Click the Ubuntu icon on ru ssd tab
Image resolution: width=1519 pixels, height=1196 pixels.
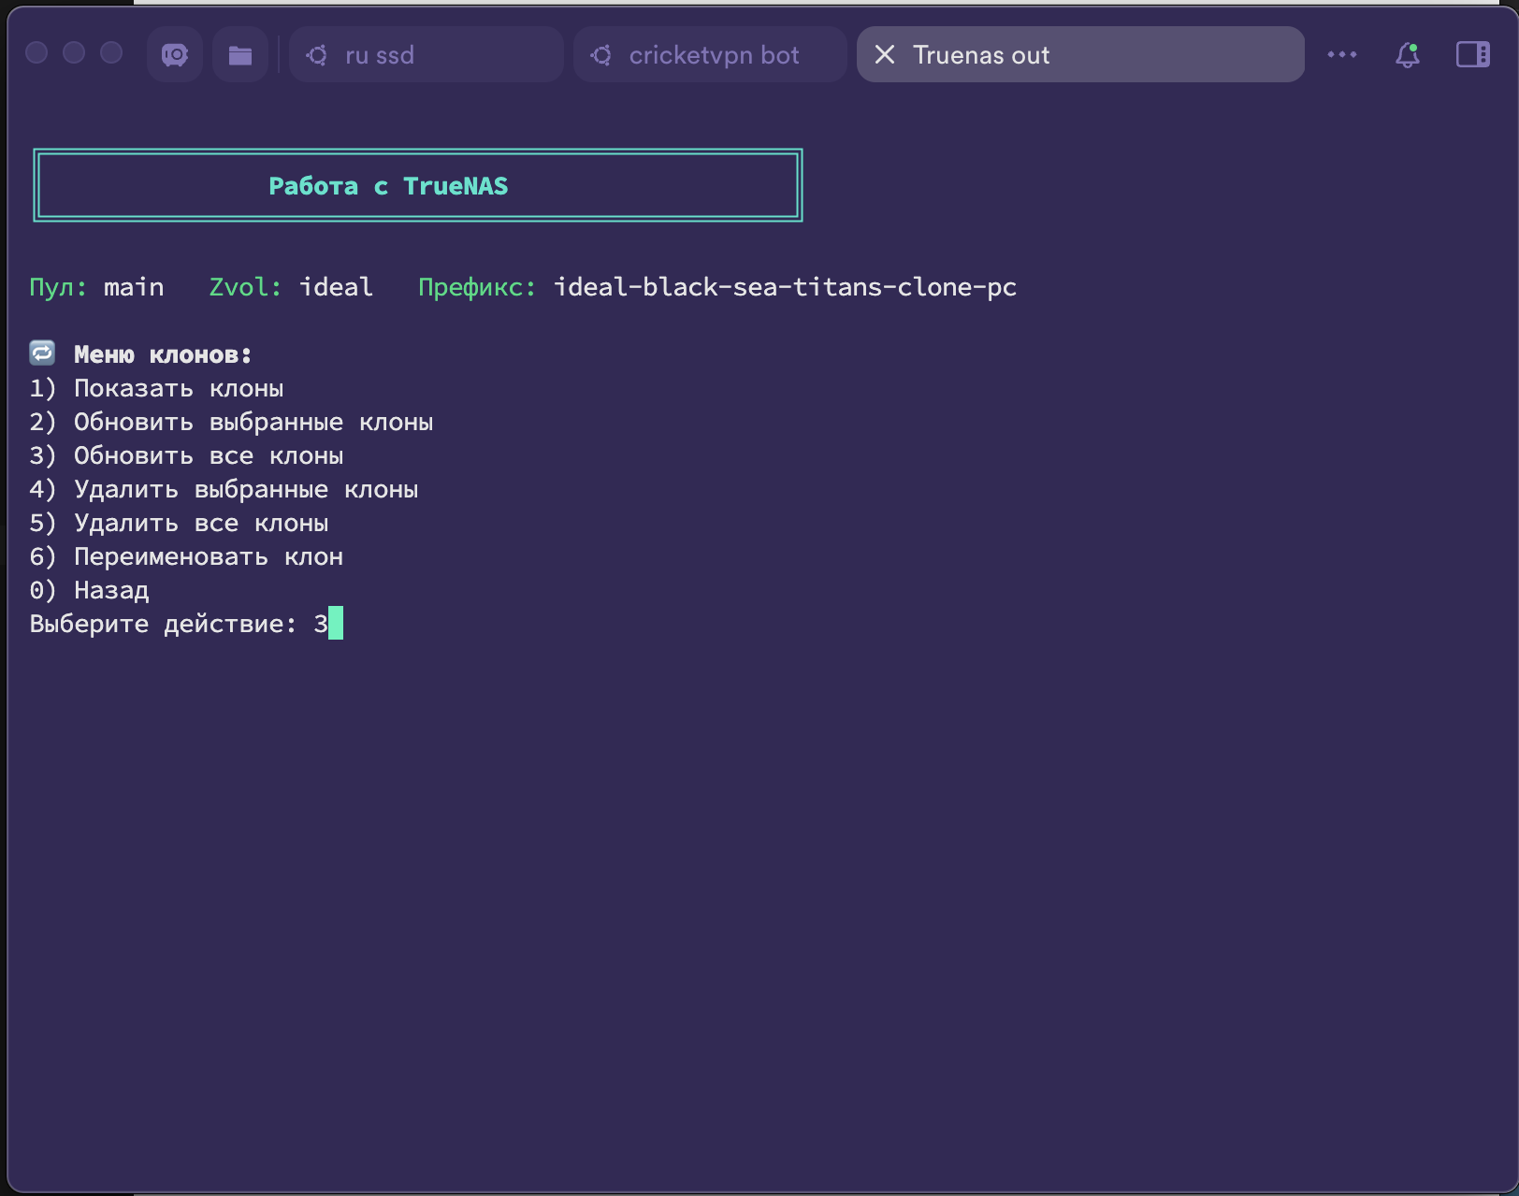(317, 55)
